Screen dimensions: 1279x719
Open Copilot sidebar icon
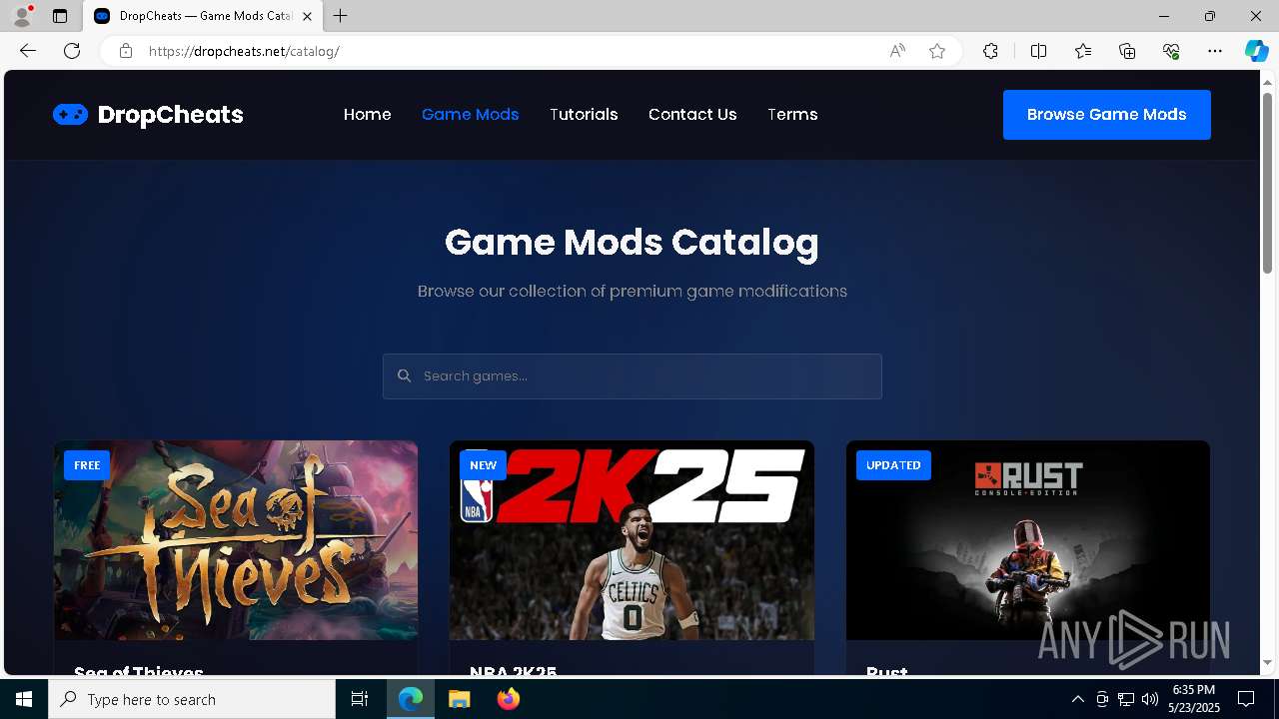1256,51
